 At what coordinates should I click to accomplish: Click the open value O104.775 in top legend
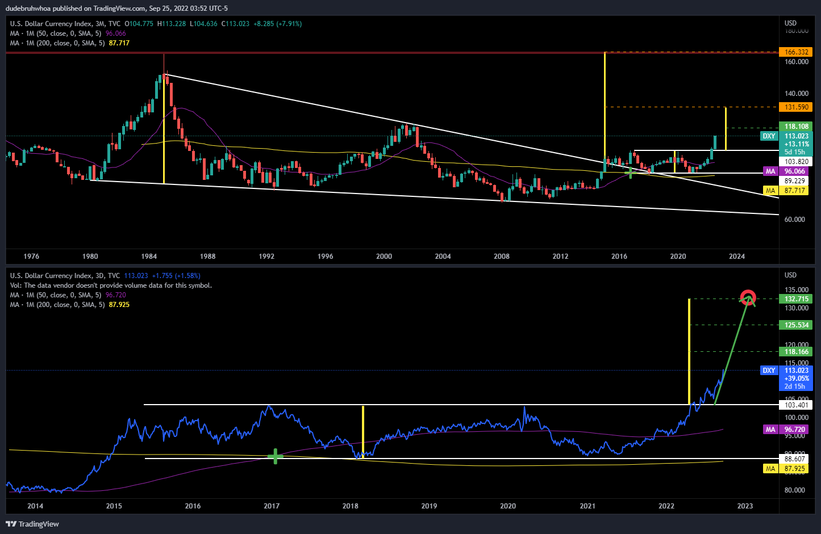click(139, 24)
